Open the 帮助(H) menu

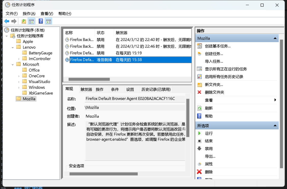(x=65, y=13)
